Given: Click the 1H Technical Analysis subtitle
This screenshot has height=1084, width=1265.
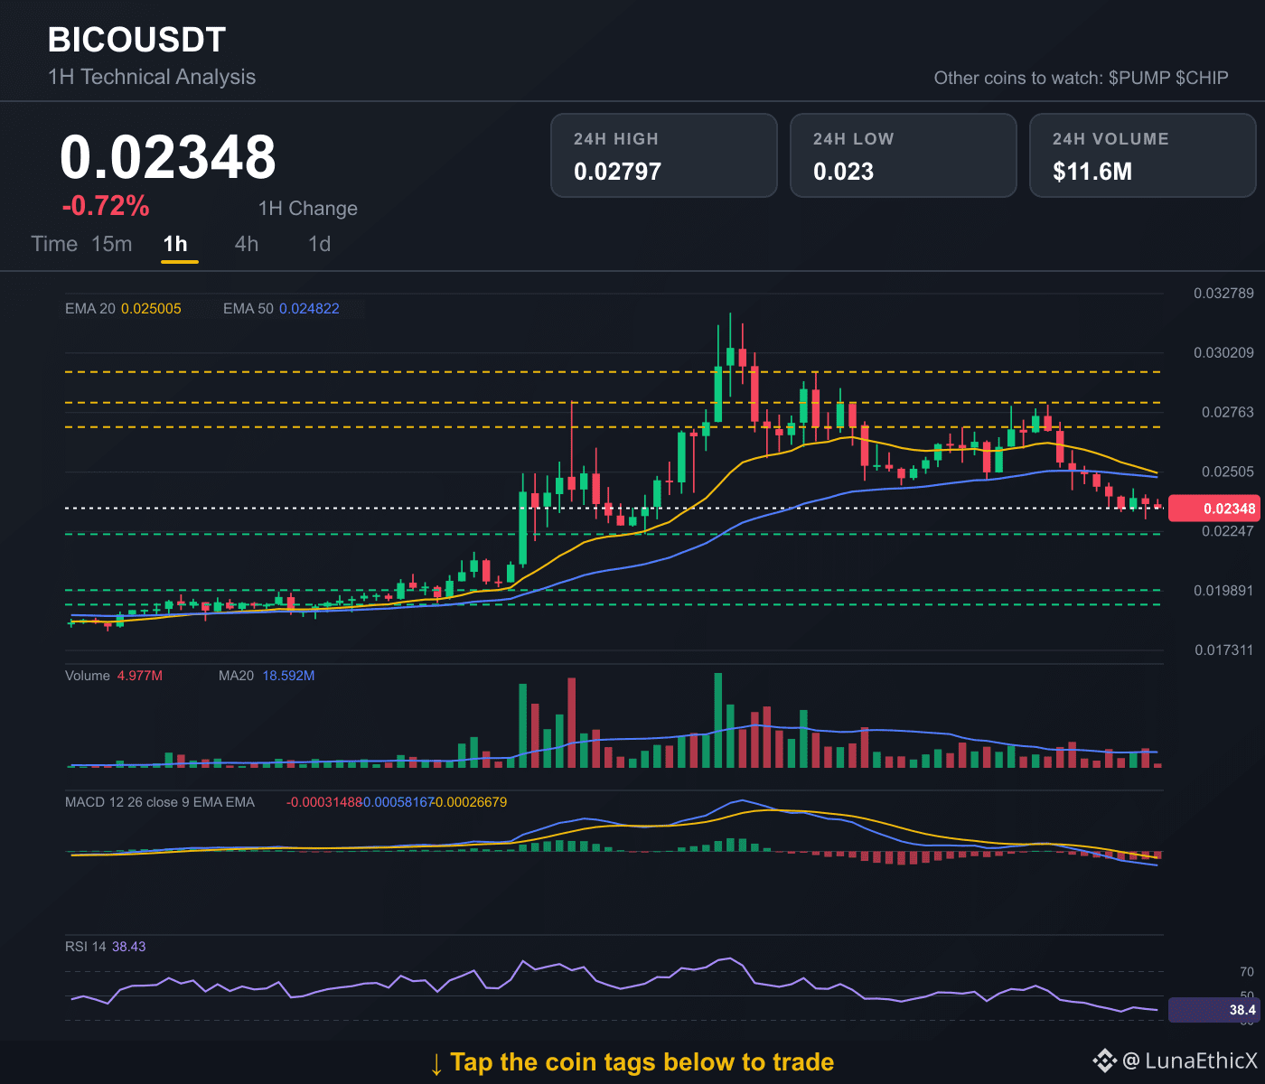Looking at the screenshot, I should [x=152, y=77].
